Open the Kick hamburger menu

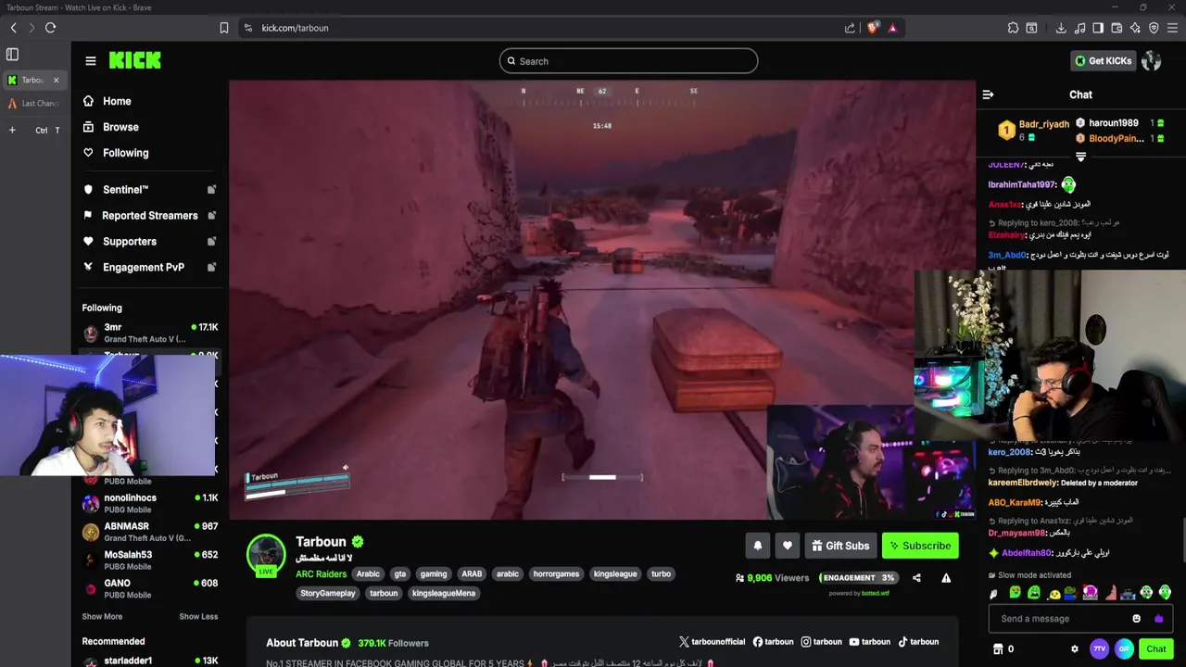point(91,61)
